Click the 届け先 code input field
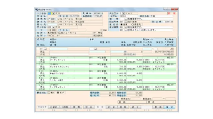Image resolution: width=213 pixels, height=119 pixels. point(52,24)
